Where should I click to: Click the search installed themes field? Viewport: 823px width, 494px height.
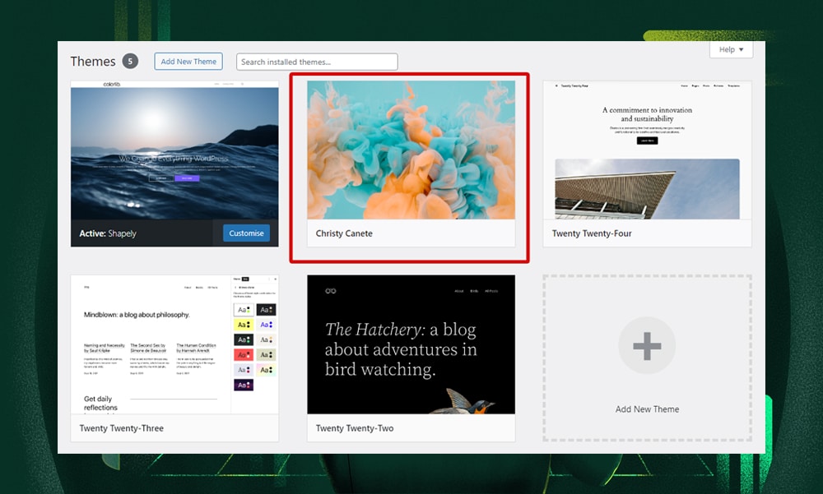click(317, 61)
